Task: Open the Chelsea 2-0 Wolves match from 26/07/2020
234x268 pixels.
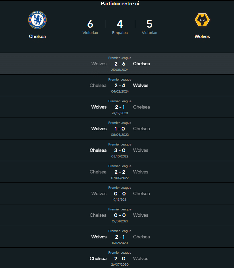Action: pyautogui.click(x=120, y=258)
